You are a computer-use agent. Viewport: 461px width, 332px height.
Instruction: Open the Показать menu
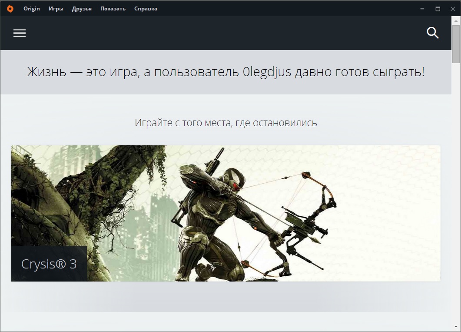point(113,9)
